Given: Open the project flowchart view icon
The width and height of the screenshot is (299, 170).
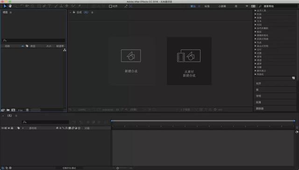Looking at the screenshot, I should pos(64,50).
